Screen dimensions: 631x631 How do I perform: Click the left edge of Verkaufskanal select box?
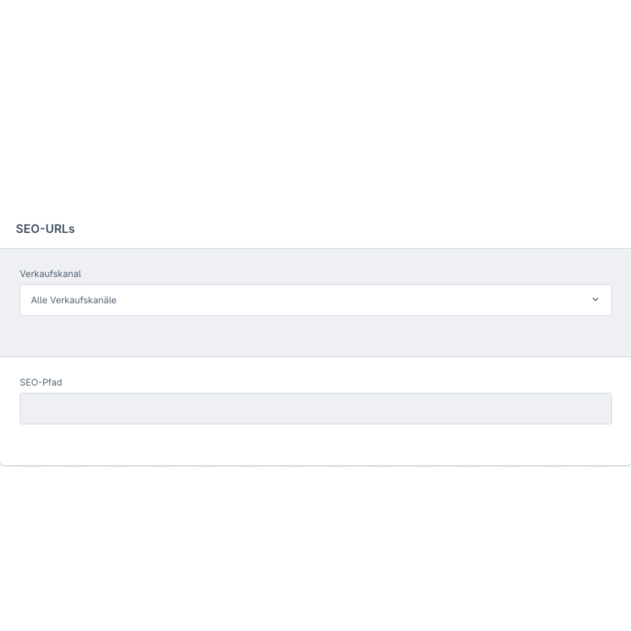click(25, 300)
